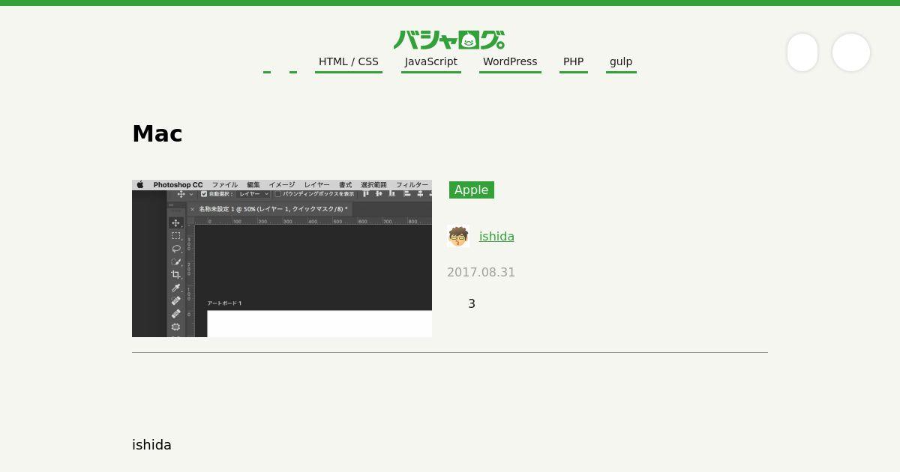900x472 pixels.
Task: Click the post date 2017.08.31
Action: (x=481, y=273)
